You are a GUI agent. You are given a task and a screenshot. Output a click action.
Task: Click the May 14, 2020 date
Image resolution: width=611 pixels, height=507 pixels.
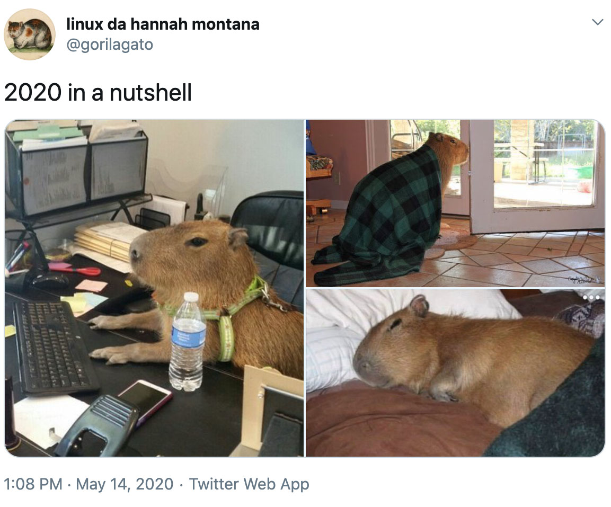point(125,484)
